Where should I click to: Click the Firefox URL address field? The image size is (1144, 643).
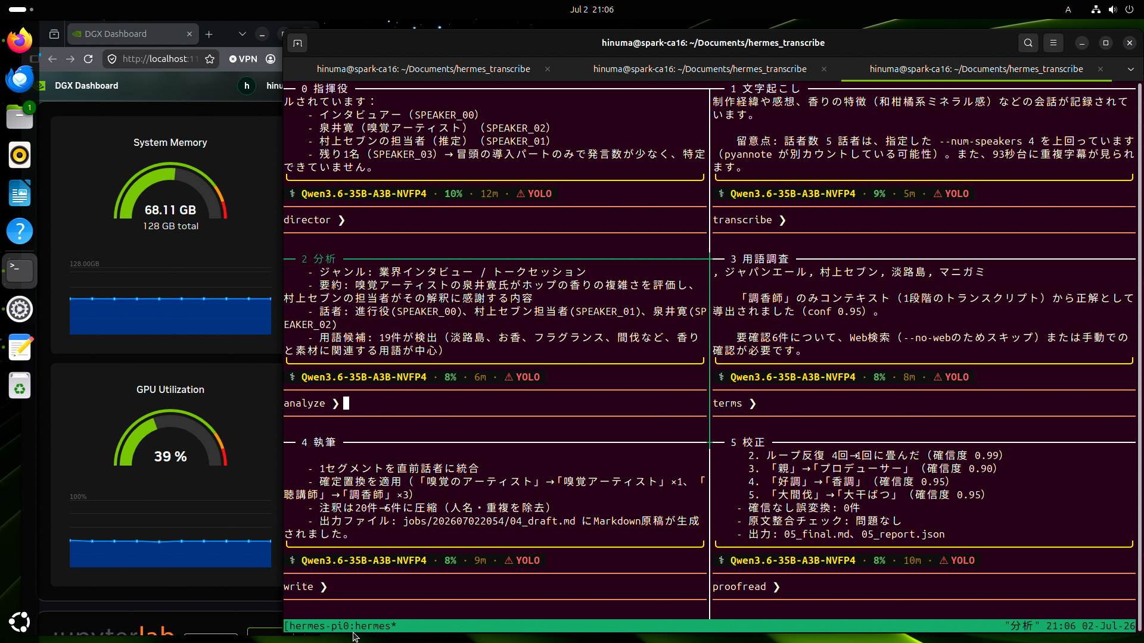(160, 59)
